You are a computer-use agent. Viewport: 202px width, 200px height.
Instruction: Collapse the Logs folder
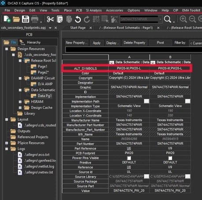point(7,149)
